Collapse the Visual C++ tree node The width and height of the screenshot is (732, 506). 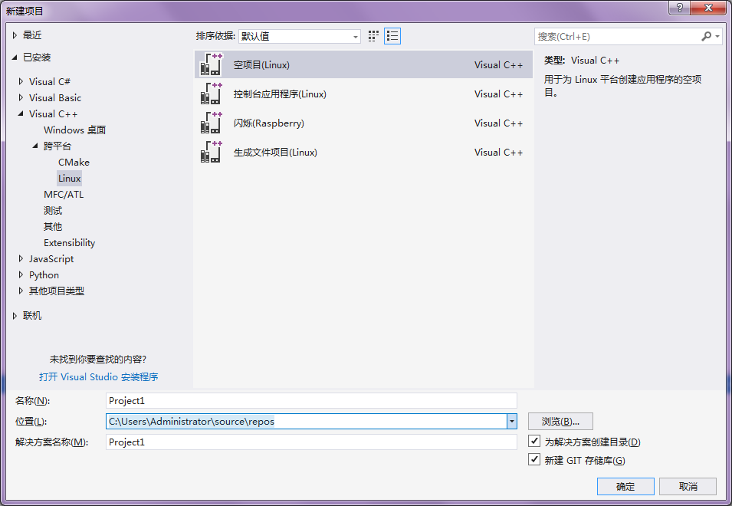coord(21,114)
